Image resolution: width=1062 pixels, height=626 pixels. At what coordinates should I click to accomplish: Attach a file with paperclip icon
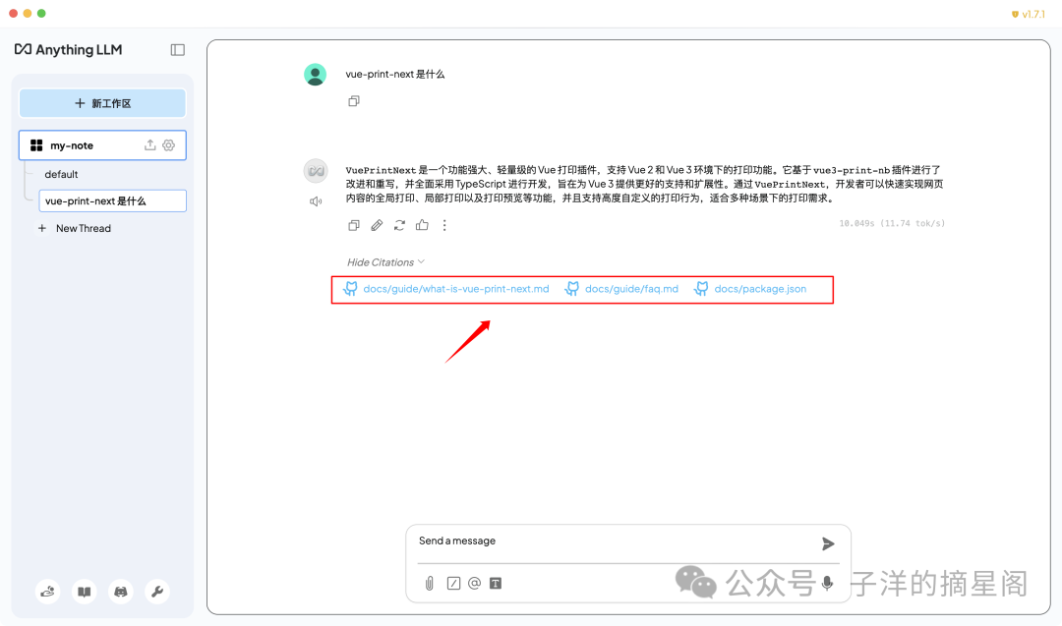tap(430, 584)
